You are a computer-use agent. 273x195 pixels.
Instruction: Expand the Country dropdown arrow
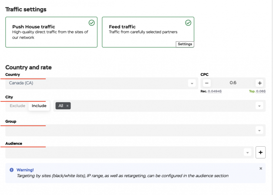(192, 83)
